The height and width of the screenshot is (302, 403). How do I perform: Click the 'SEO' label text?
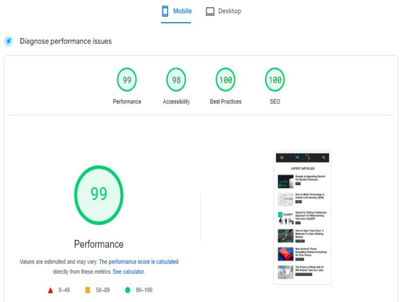tap(275, 102)
